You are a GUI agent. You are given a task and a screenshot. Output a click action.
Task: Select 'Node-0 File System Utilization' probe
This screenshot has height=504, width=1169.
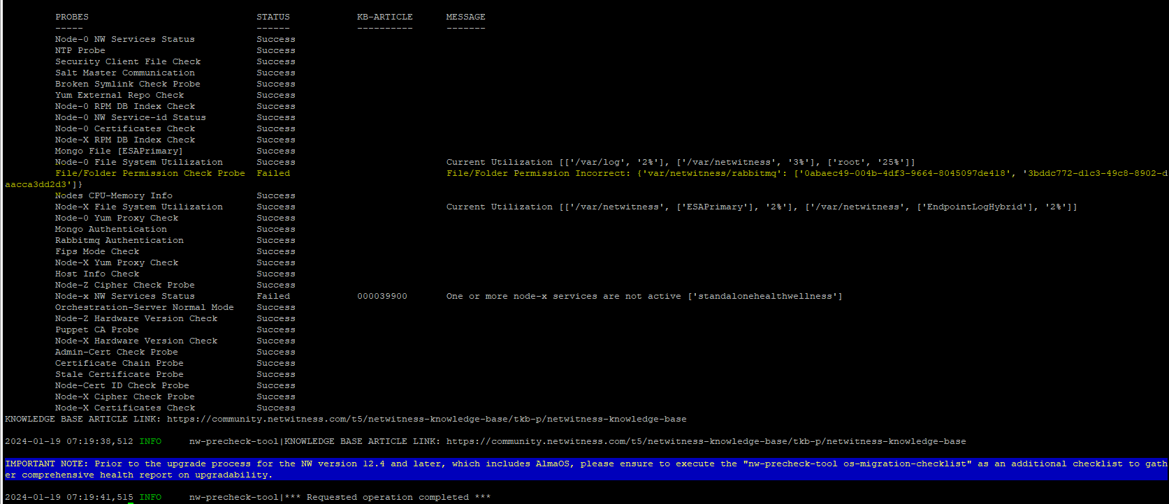139,162
